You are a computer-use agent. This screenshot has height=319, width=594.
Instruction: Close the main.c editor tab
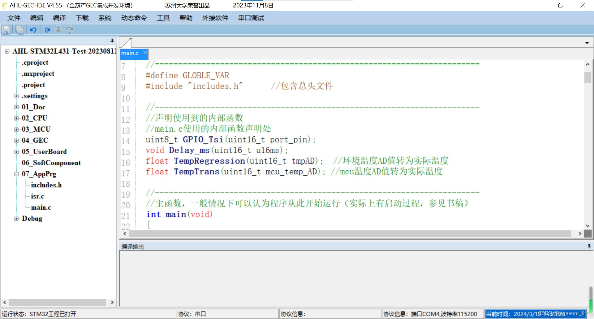145,53
